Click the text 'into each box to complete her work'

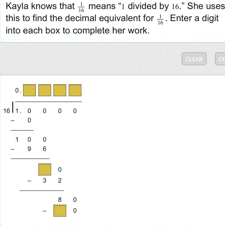[x=78, y=30]
